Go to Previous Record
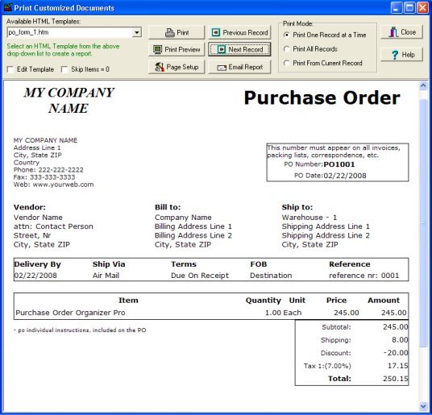Screen dimensions: 432x415 [x=239, y=32]
